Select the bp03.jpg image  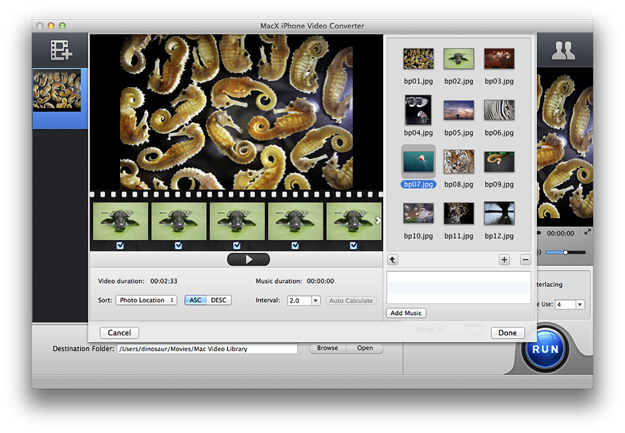pyautogui.click(x=499, y=59)
